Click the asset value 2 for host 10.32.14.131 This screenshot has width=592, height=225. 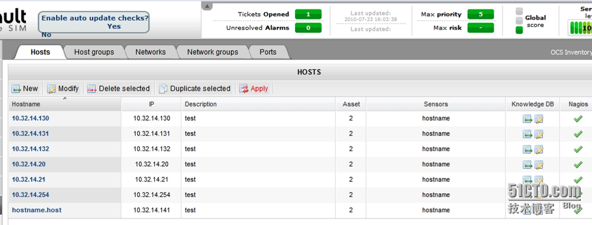pyautogui.click(x=351, y=134)
